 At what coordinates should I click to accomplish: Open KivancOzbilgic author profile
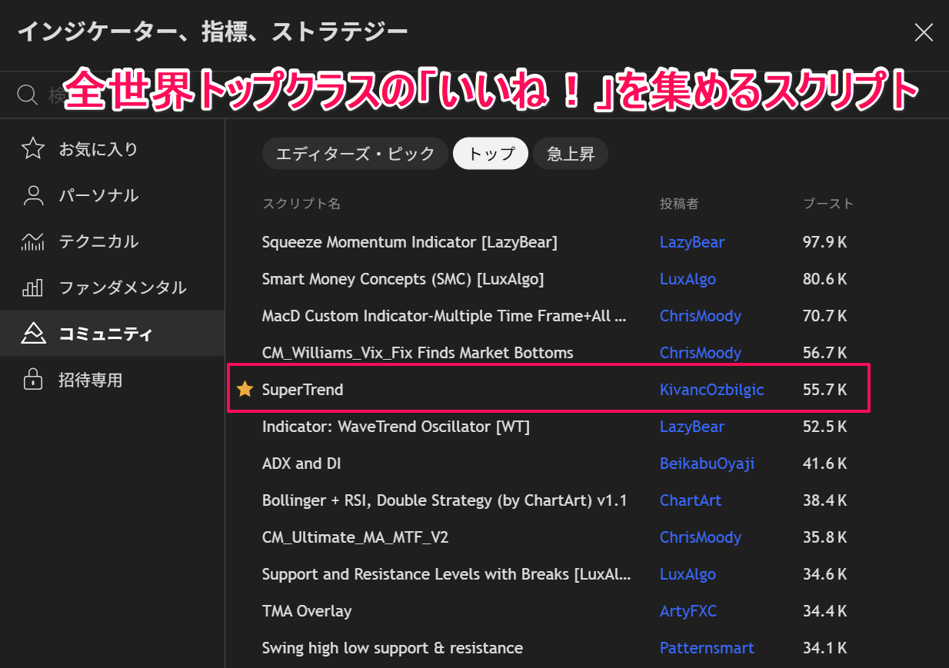[x=712, y=390]
